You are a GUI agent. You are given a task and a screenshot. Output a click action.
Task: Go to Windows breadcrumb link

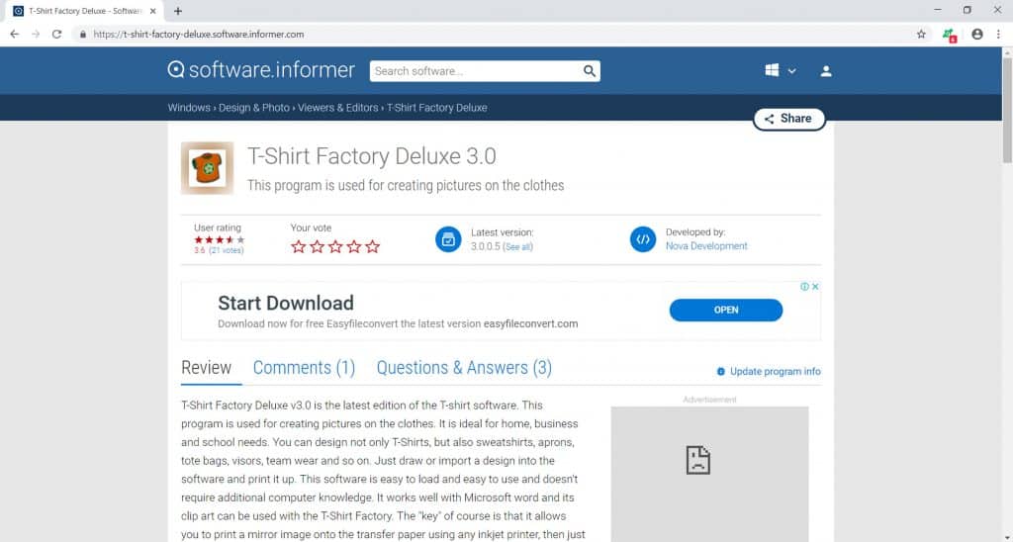pos(189,108)
